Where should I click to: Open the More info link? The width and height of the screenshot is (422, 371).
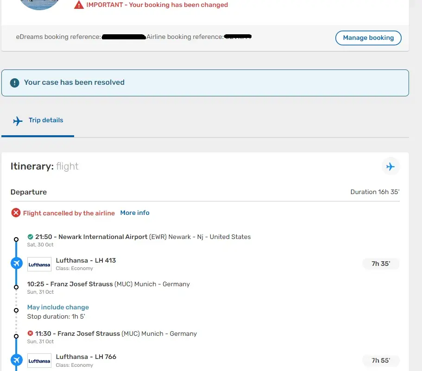click(135, 213)
